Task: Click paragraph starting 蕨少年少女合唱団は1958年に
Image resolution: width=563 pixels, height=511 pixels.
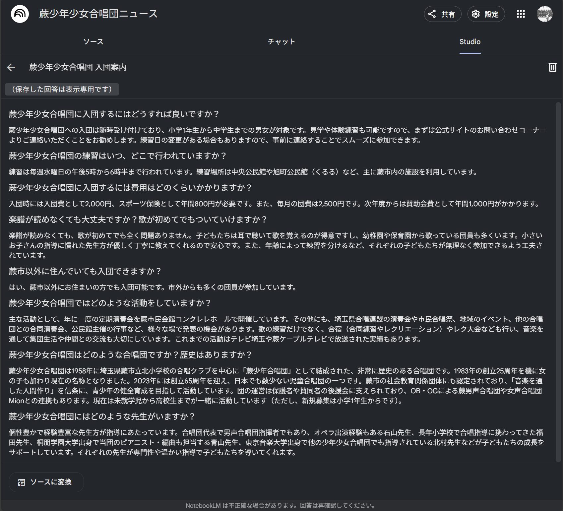Action: coord(277,386)
